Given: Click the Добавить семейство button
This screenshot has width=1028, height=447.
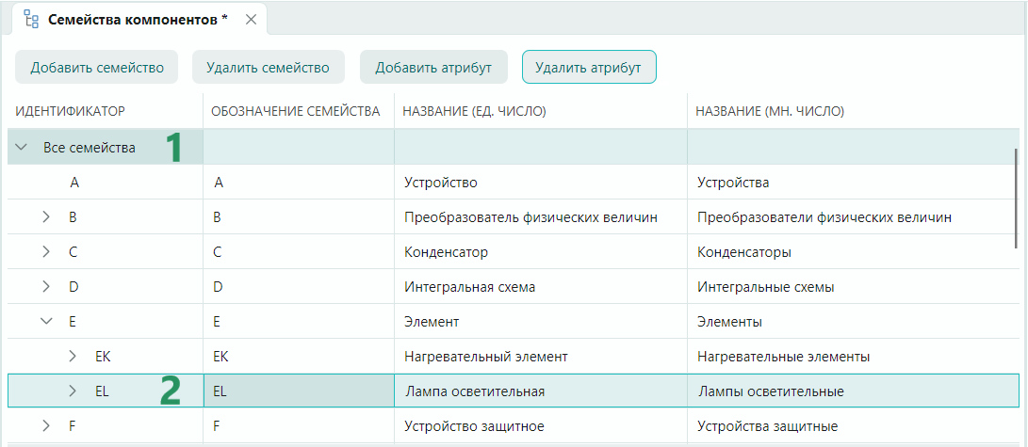Looking at the screenshot, I should click(96, 68).
